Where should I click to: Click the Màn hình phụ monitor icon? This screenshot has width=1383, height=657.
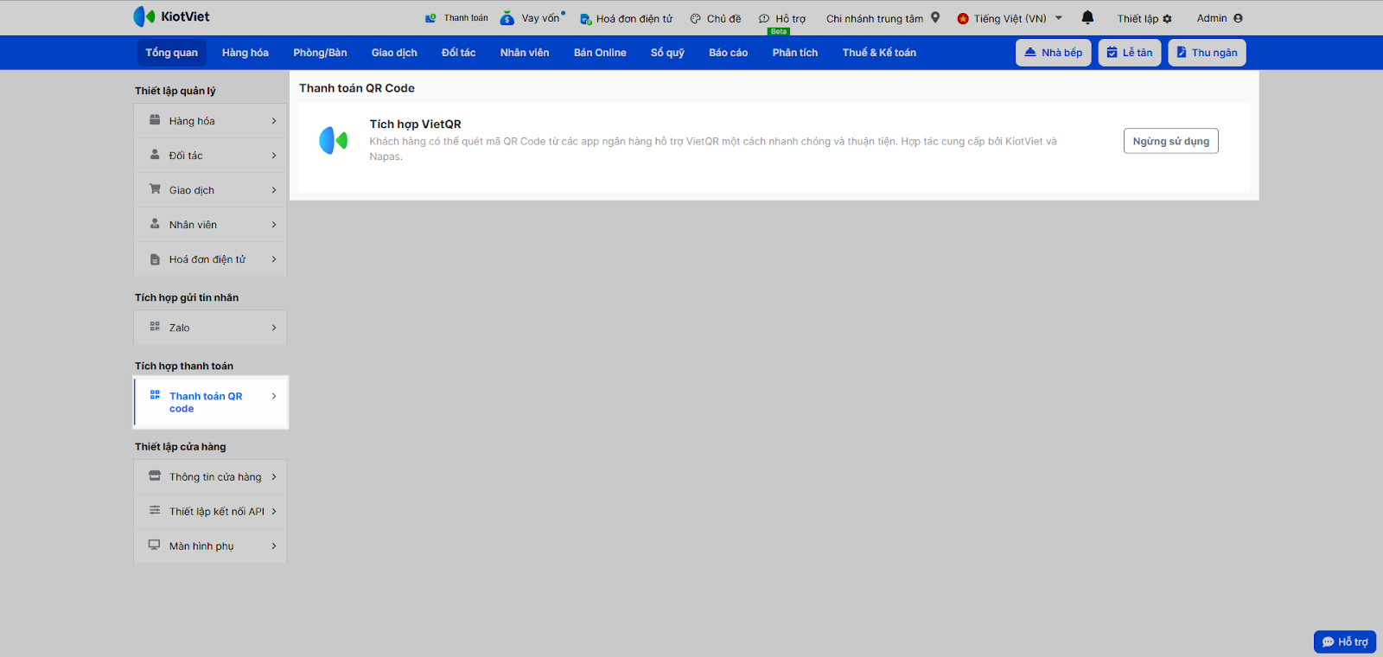155,545
